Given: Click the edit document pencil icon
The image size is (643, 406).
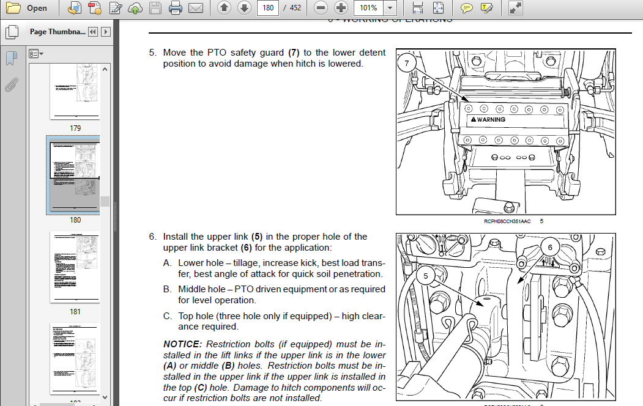Looking at the screenshot, I should tap(115, 8).
